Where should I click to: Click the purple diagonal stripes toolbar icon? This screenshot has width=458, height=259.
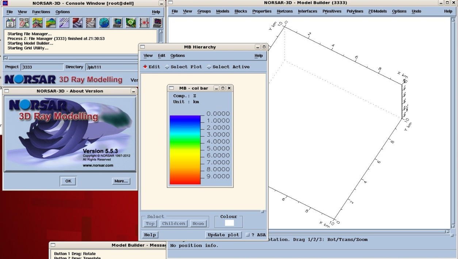64,23
